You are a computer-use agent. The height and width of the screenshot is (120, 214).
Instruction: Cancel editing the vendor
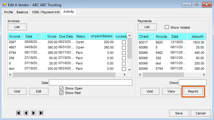tap(201, 113)
